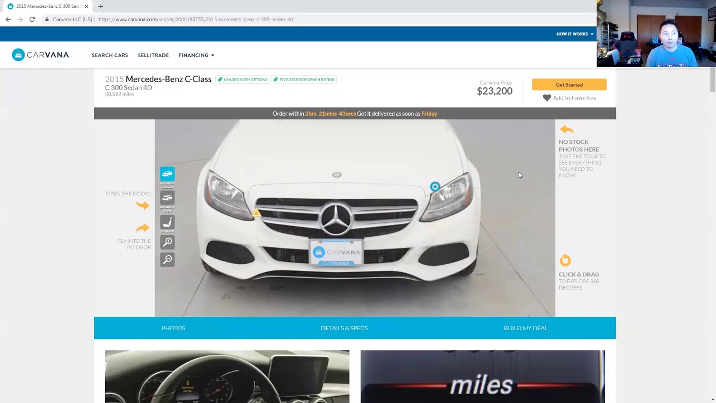
Task: Click the Add to Favorites link
Action: pos(574,98)
